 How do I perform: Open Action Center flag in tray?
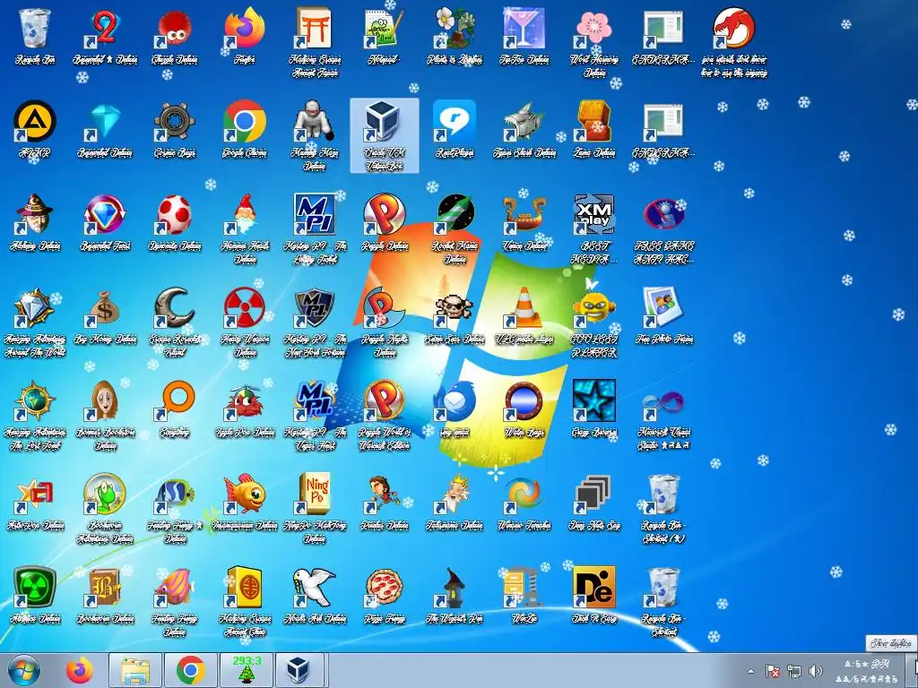tap(772, 671)
